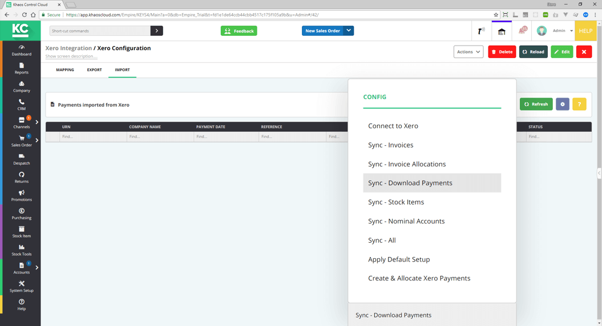Expand the Accounts submenu arrow
This screenshot has height=326, width=602.
coord(37,268)
